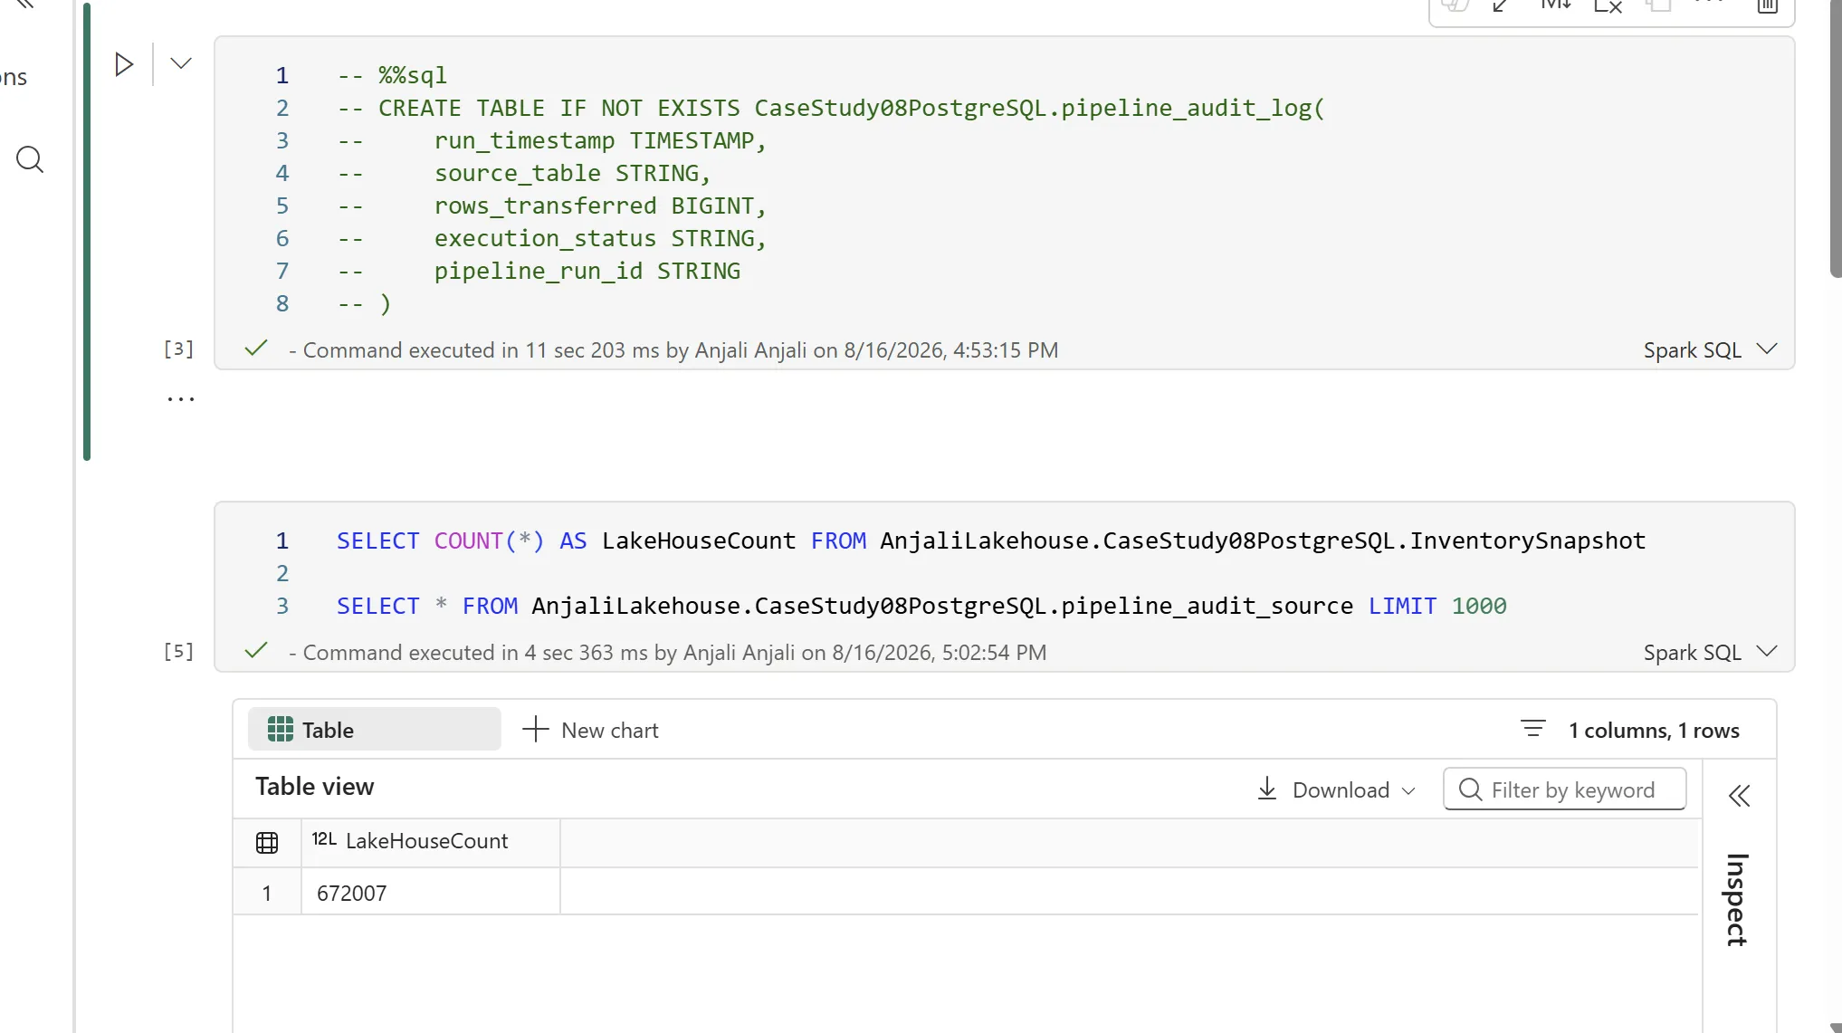The width and height of the screenshot is (1842, 1033).
Task: Change Spark SQL language for cell 3
Action: pyautogui.click(x=1710, y=350)
